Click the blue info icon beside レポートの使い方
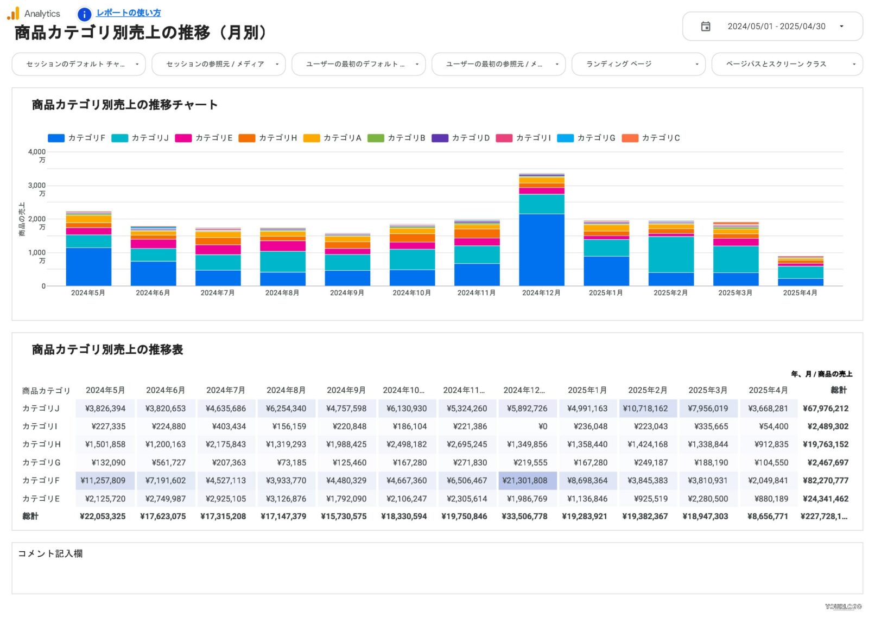 tap(84, 15)
